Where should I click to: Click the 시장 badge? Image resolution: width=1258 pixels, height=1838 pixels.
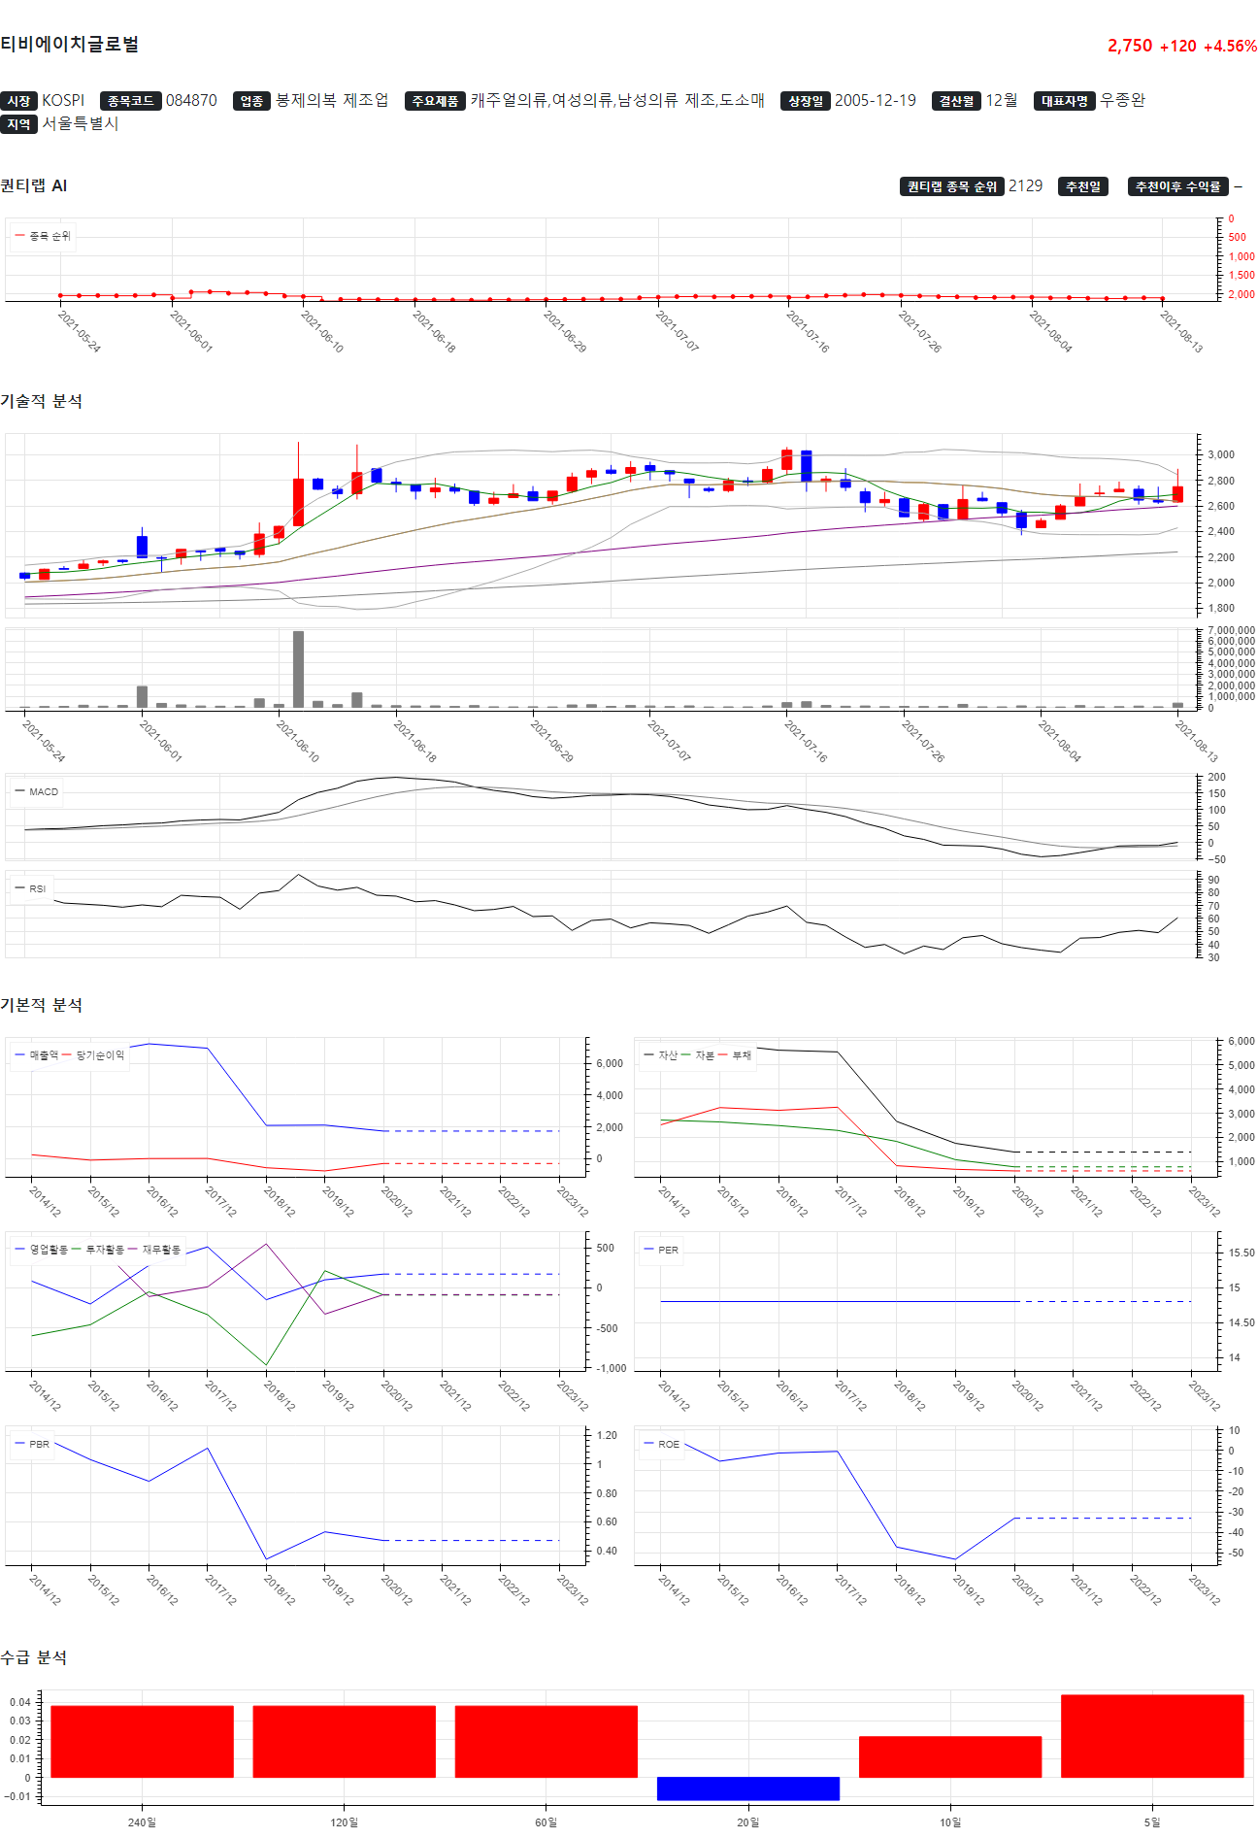pos(18,101)
